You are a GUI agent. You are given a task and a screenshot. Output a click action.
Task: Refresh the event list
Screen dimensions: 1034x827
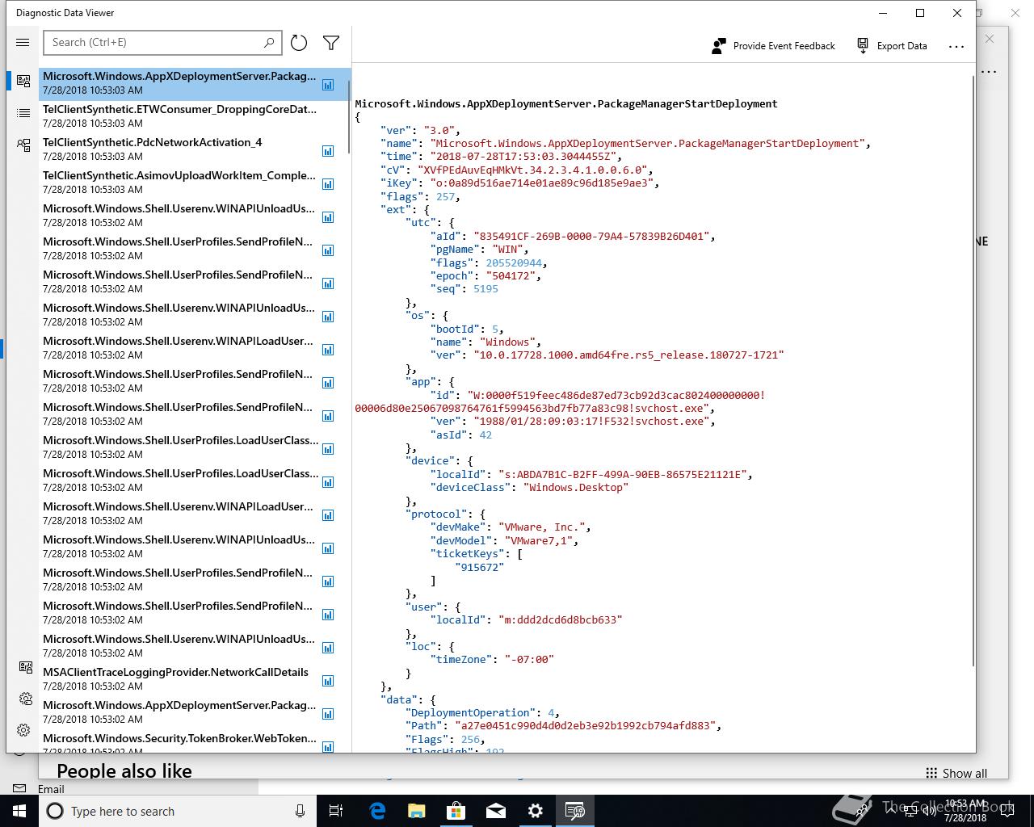pyautogui.click(x=299, y=43)
